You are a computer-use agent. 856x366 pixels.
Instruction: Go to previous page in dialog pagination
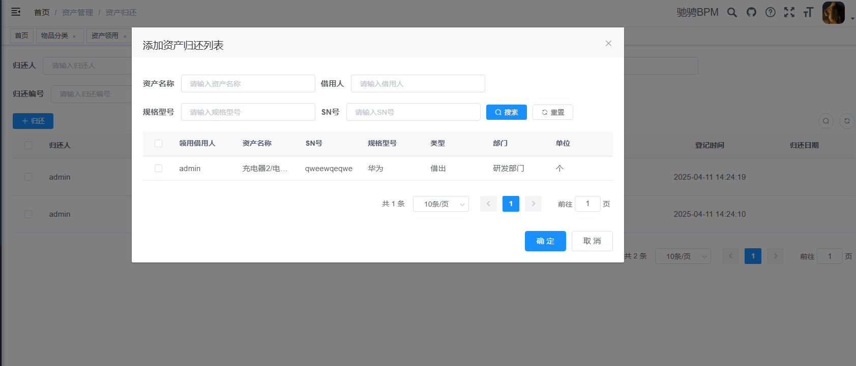tap(488, 204)
